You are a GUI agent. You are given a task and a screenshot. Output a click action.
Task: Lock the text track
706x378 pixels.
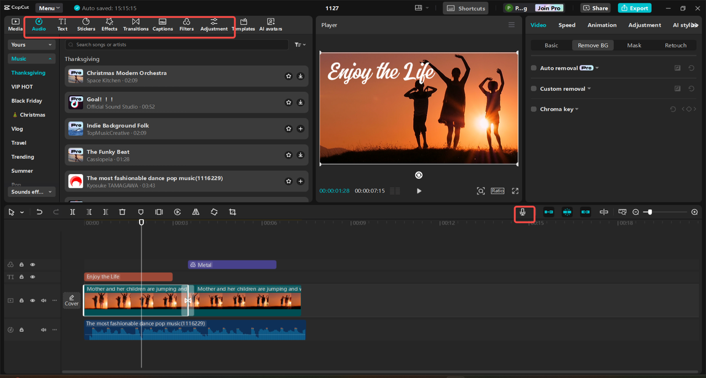(x=22, y=277)
